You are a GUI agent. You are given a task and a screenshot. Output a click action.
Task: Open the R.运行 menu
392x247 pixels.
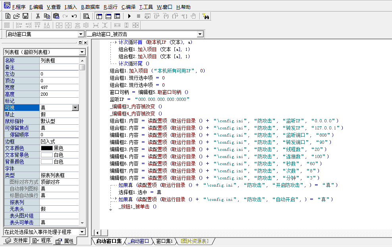click(x=110, y=7)
